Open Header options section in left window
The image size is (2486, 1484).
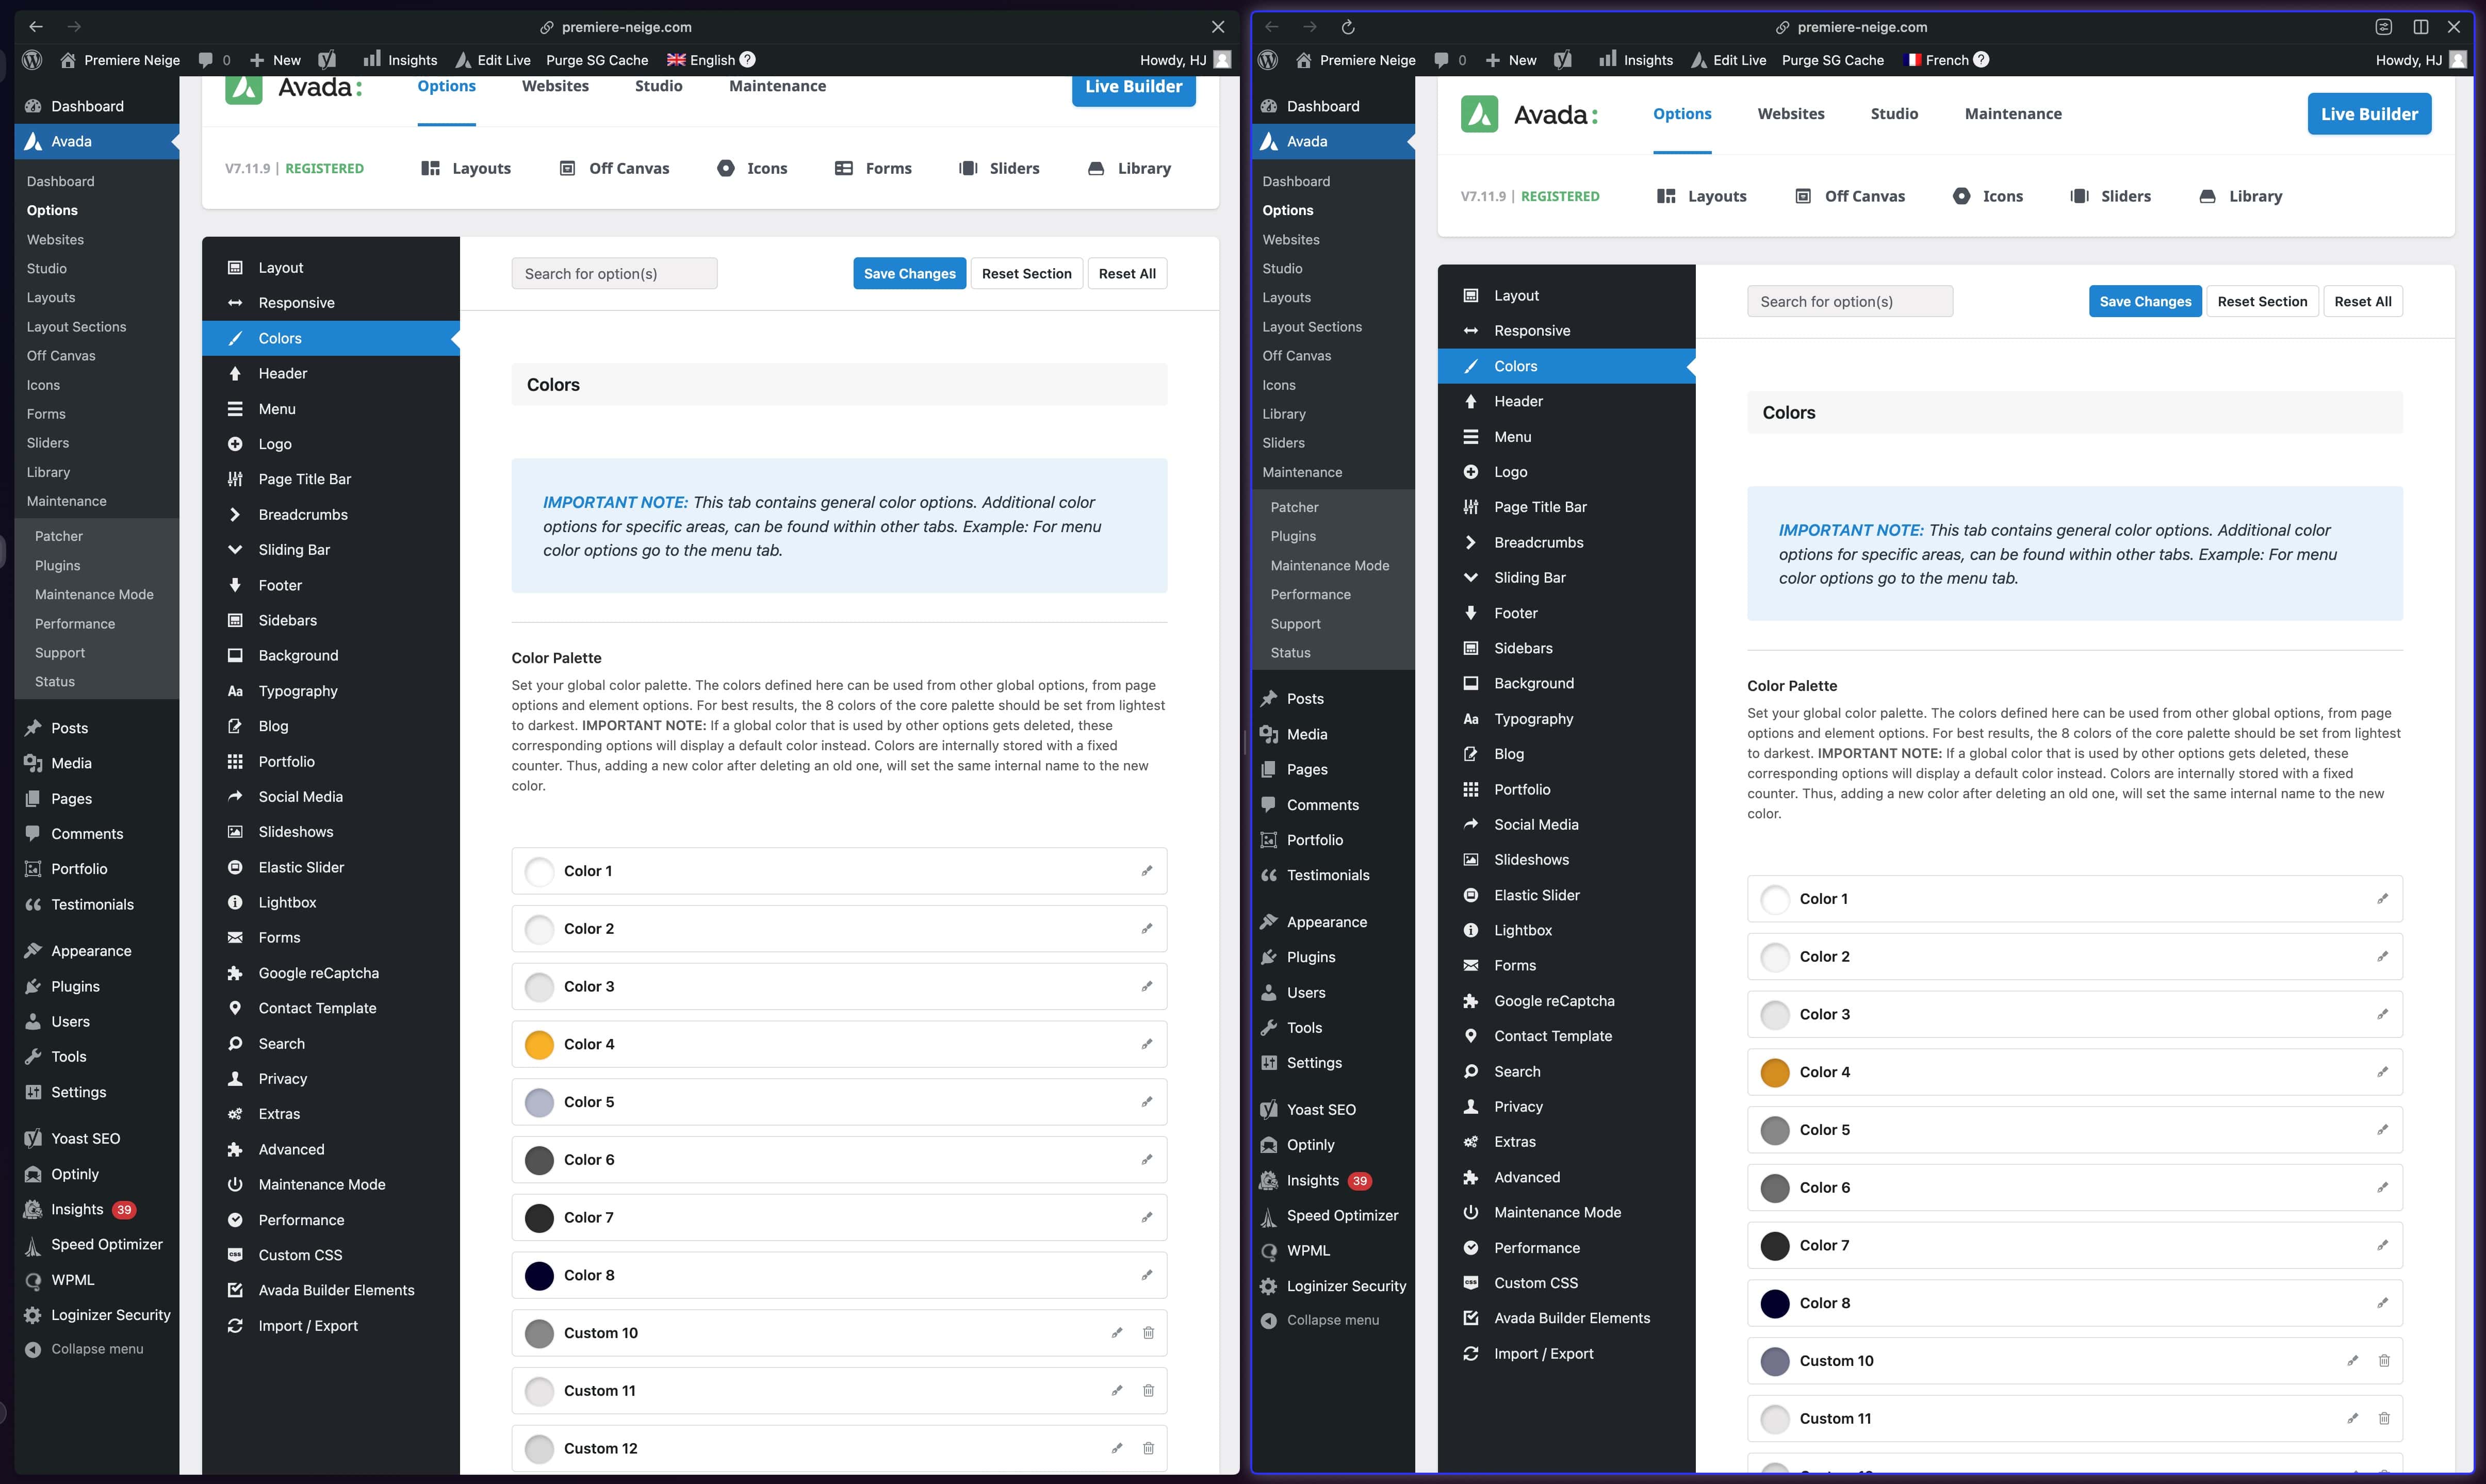pyautogui.click(x=331, y=374)
